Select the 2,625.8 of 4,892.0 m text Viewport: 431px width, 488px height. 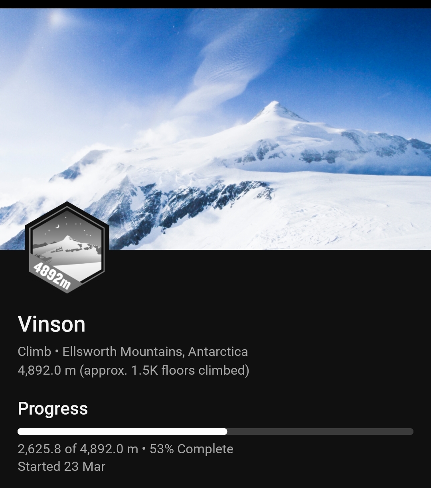click(78, 449)
